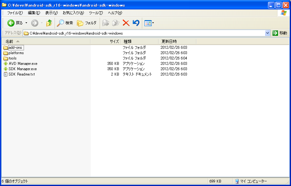Click the 2 KB size of SDK Readme.txt
This screenshot has width=291, height=186.
[x=115, y=74]
